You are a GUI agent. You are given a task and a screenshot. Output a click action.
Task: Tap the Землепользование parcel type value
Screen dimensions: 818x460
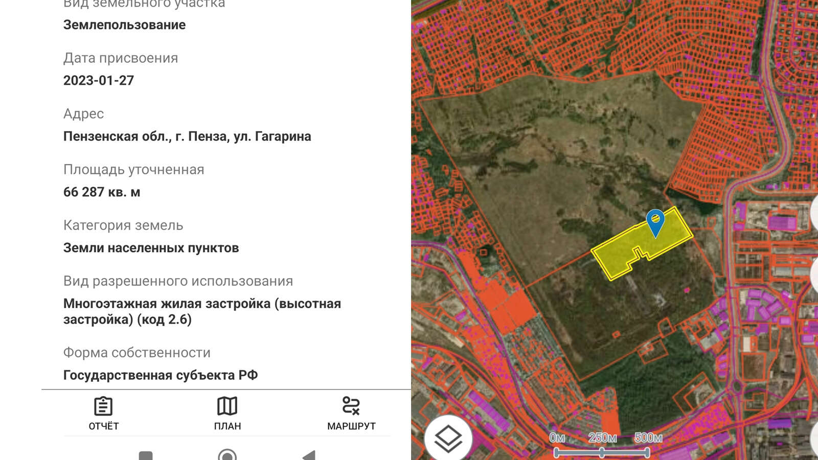pyautogui.click(x=124, y=25)
